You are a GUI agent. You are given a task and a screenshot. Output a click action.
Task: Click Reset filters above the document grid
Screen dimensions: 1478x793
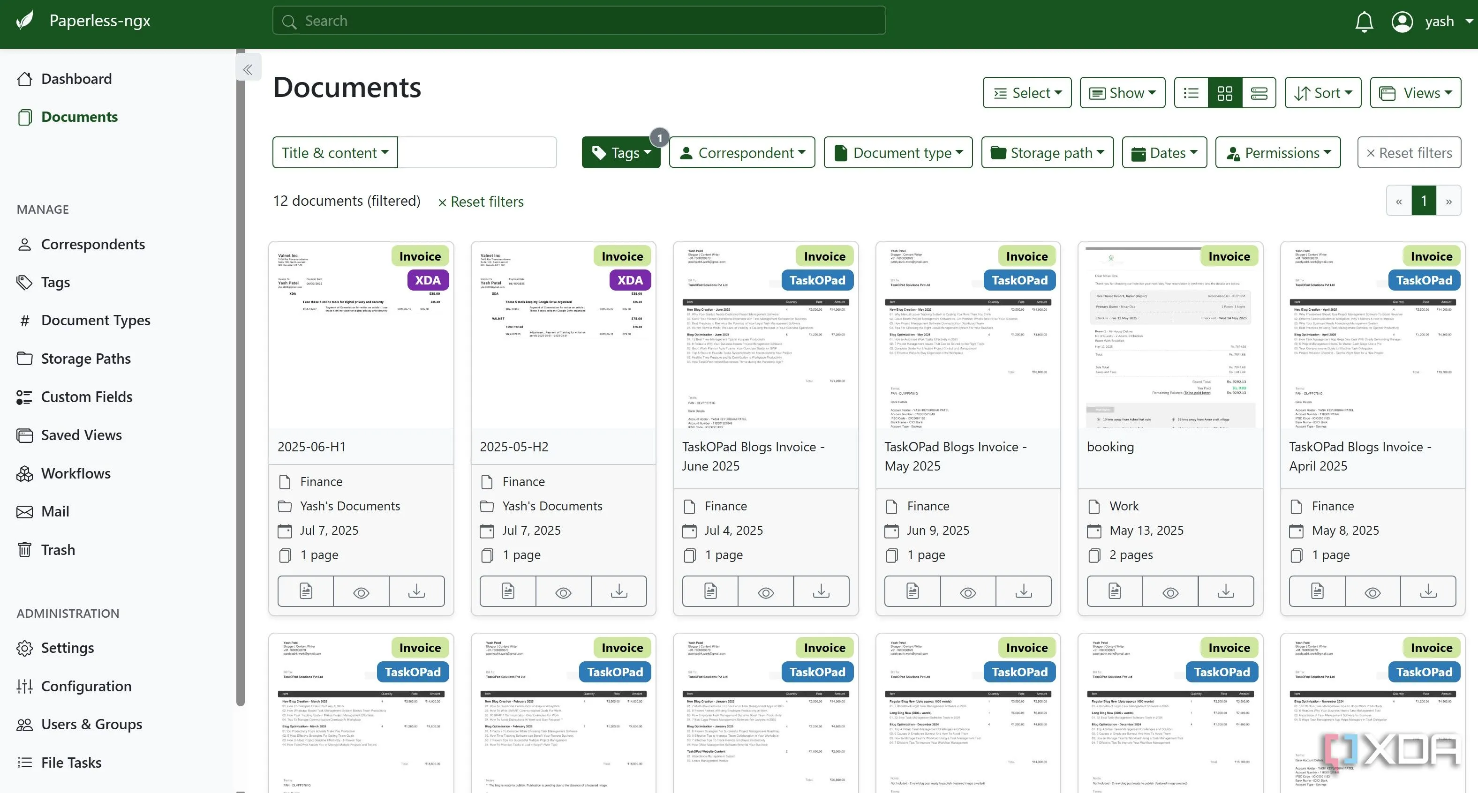(x=481, y=201)
